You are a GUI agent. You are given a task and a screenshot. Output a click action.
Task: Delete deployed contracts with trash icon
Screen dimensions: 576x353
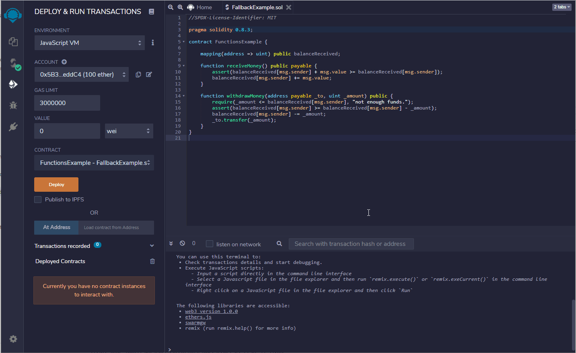[152, 261]
